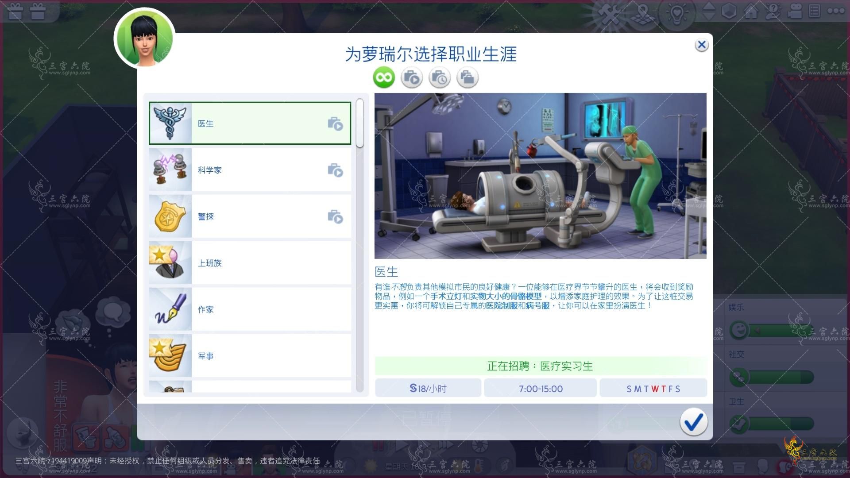Click the Sim portrait avatar
The width and height of the screenshot is (850, 478).
point(144,39)
